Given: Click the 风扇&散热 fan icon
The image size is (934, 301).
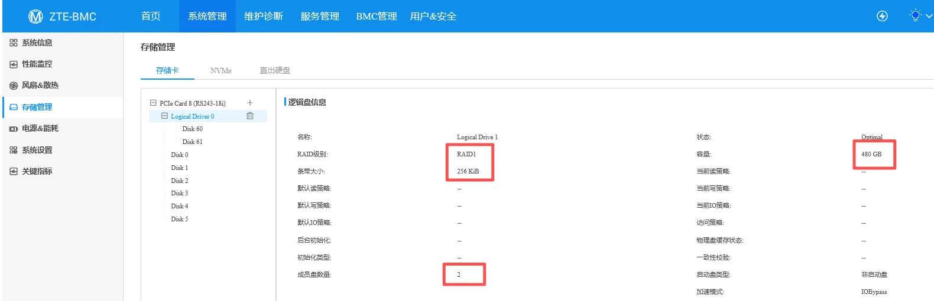Looking at the screenshot, I should (x=14, y=86).
